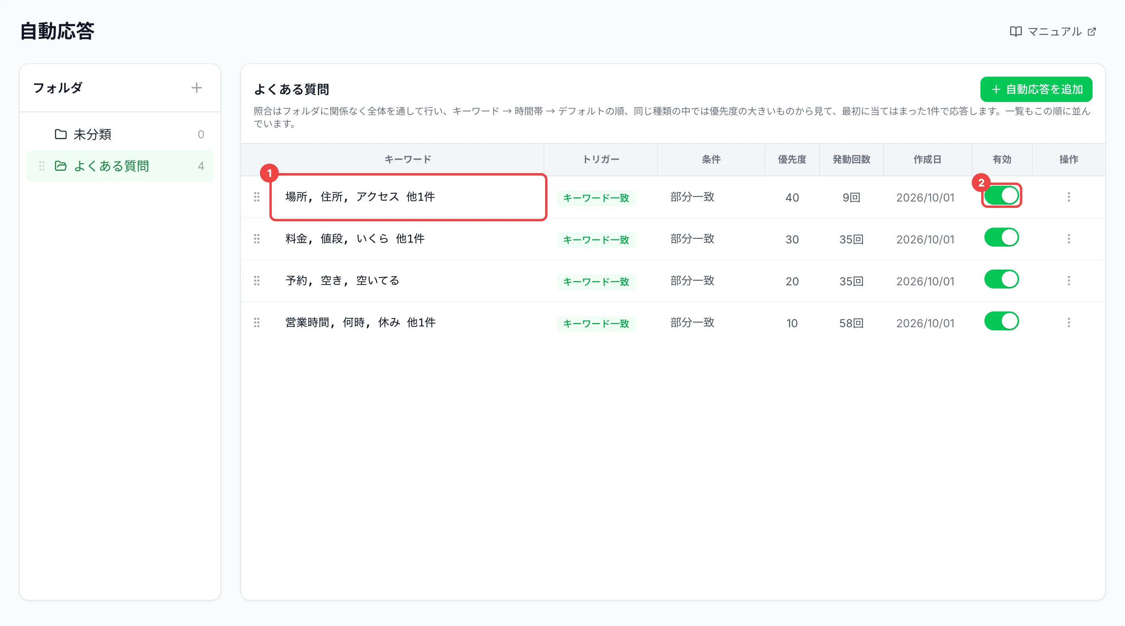Click the 58回 trigger count
1125x626 pixels.
pos(851,323)
